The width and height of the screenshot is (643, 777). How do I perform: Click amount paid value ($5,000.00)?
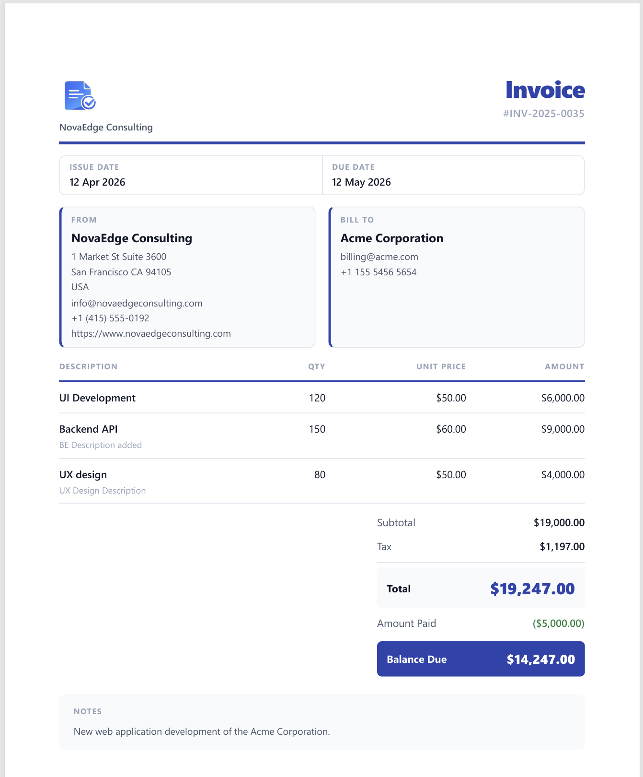(x=559, y=624)
